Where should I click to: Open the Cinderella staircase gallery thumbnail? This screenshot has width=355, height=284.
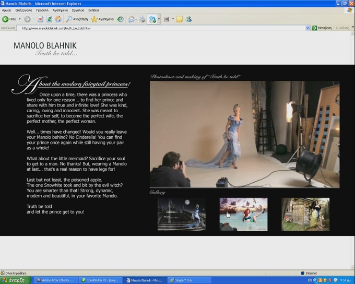[182, 214]
